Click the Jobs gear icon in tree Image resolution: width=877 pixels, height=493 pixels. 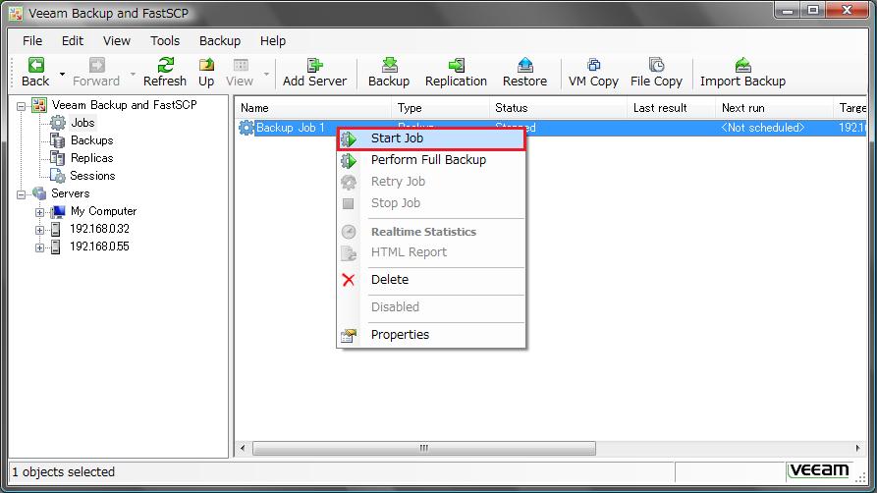coord(58,123)
